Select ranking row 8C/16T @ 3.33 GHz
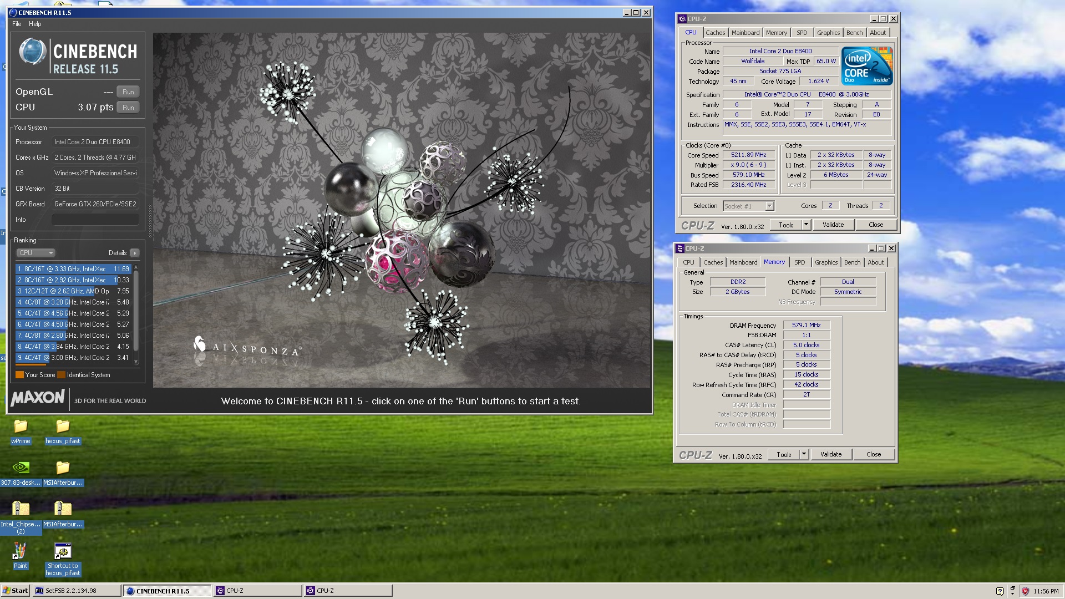1065x599 pixels. click(73, 269)
